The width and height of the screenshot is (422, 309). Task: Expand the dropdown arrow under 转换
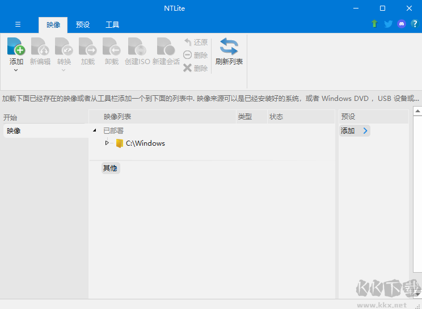pyautogui.click(x=64, y=70)
